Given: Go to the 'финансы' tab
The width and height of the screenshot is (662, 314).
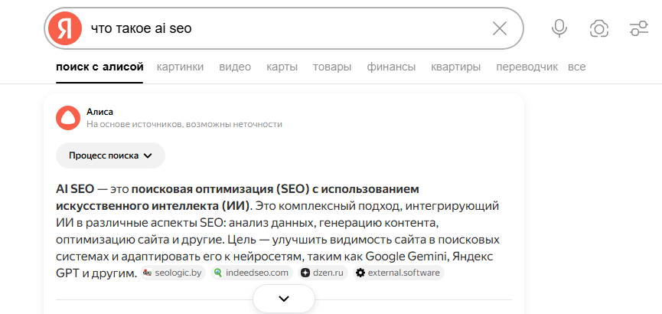Looking at the screenshot, I should (x=391, y=67).
